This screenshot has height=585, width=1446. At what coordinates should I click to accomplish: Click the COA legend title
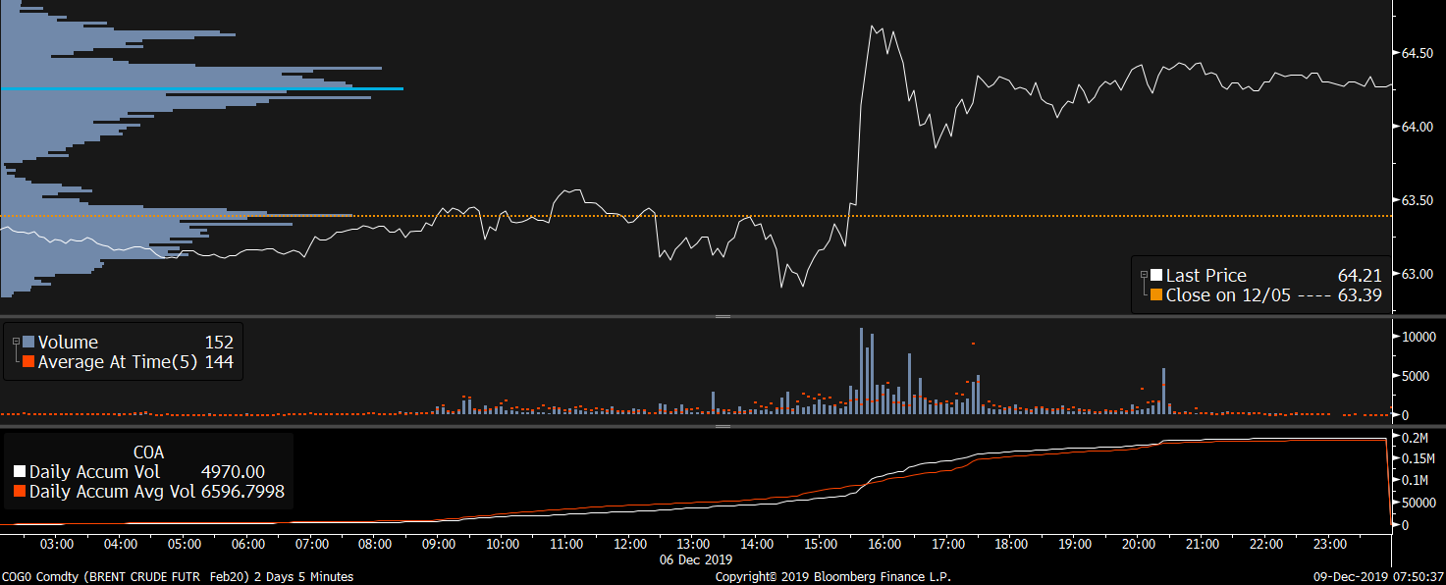(148, 452)
